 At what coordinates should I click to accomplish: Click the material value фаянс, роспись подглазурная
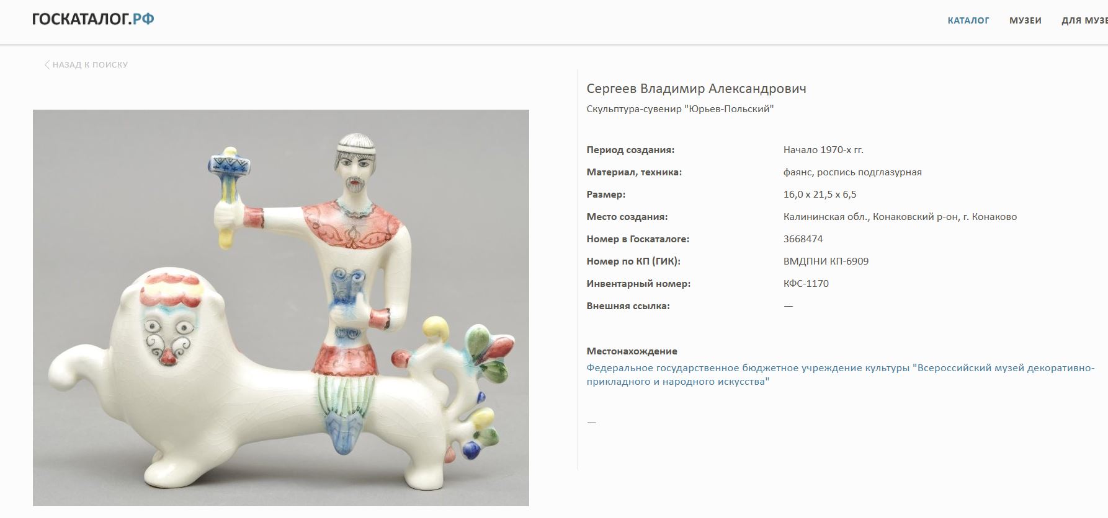click(852, 172)
